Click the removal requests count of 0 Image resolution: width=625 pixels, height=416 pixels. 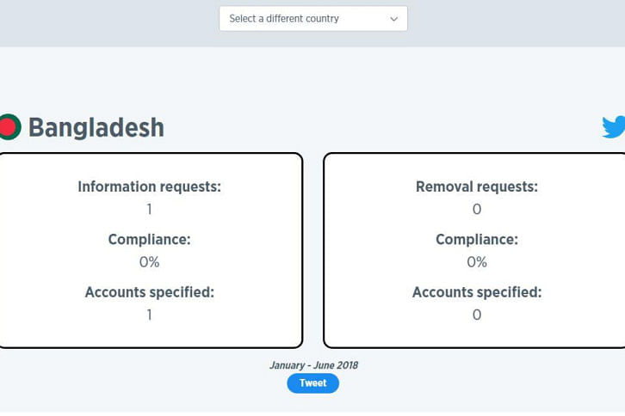click(x=477, y=209)
